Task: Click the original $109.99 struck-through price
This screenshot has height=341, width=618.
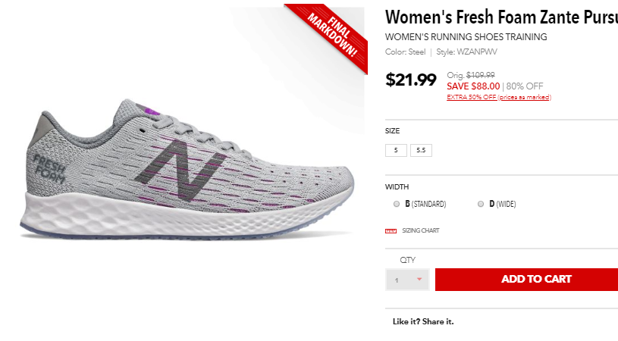Action: pyautogui.click(x=480, y=75)
